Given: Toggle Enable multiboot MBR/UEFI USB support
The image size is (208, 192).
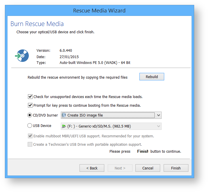Looking at the screenshot, I should point(30,136).
